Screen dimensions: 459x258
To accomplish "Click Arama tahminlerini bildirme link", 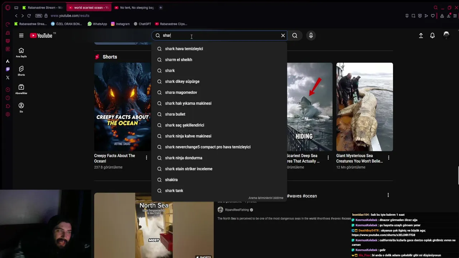I will point(266,198).
